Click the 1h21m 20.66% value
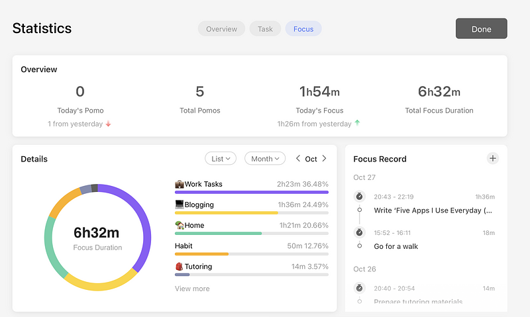 click(304, 225)
